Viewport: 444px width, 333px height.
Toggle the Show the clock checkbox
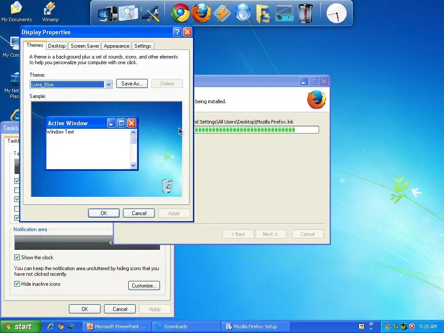point(17,258)
